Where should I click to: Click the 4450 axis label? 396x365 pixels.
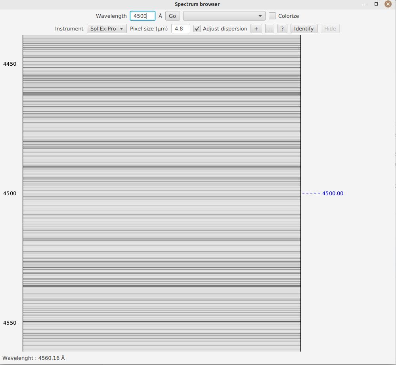[x=10, y=64]
